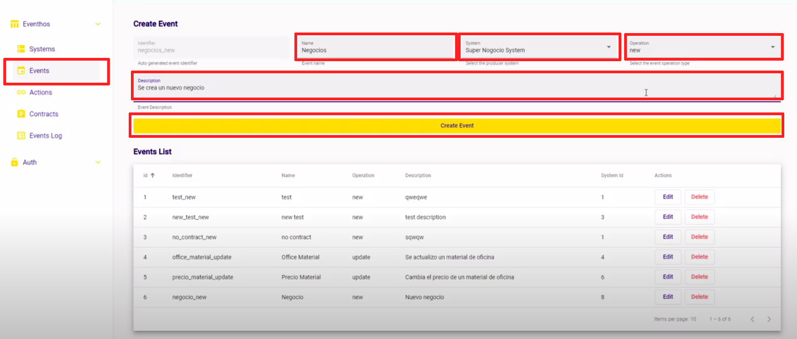Delete the precio_material_update event
Screen dimensions: 797x339
699,277
